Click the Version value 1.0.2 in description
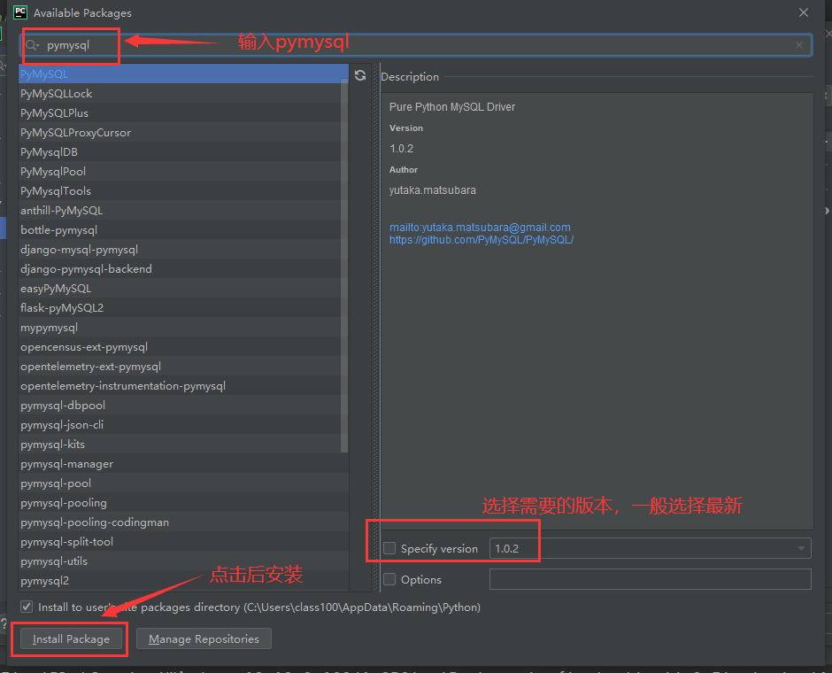The image size is (832, 673). [401, 149]
